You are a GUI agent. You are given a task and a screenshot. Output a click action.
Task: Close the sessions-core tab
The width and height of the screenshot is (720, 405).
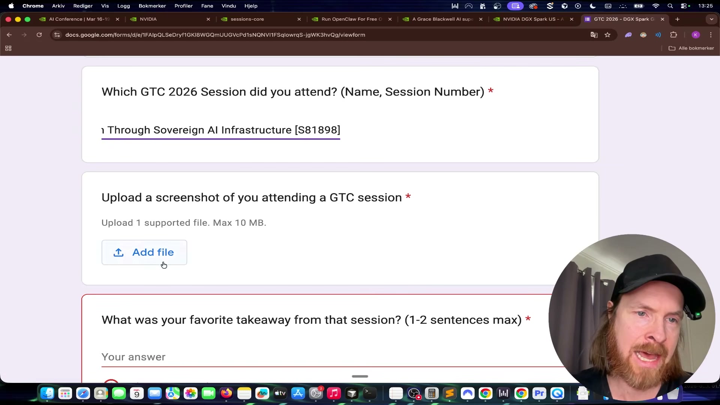[x=299, y=19]
